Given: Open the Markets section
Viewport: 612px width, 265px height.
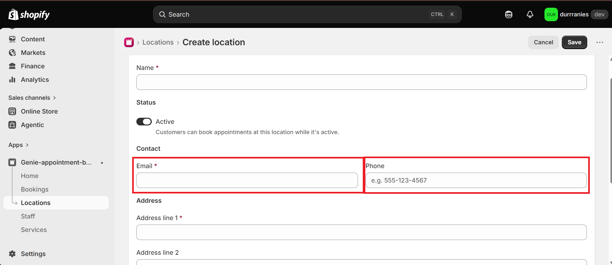Looking at the screenshot, I should [33, 53].
